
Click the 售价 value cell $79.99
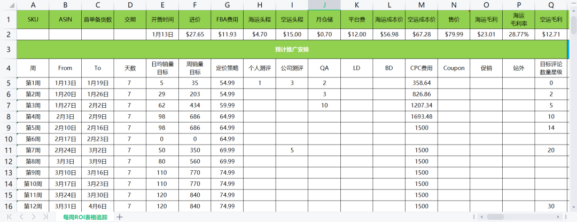[454, 34]
